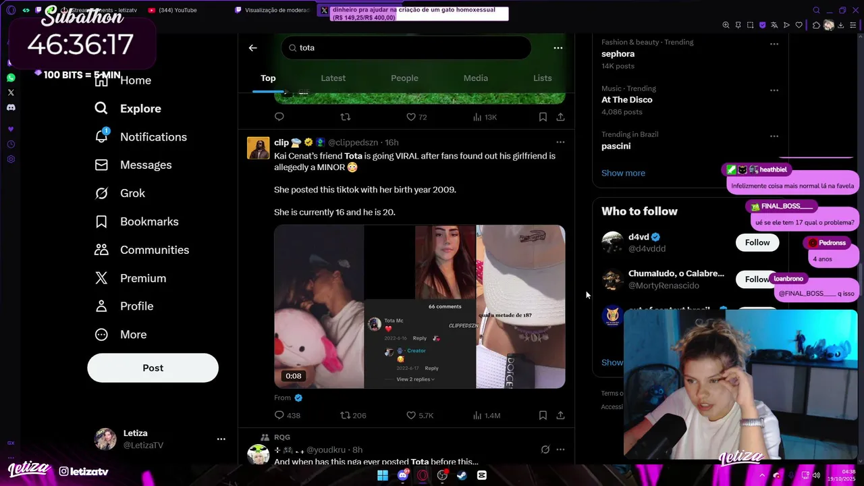
Task: Open Windows Start menu
Action: pyautogui.click(x=383, y=475)
